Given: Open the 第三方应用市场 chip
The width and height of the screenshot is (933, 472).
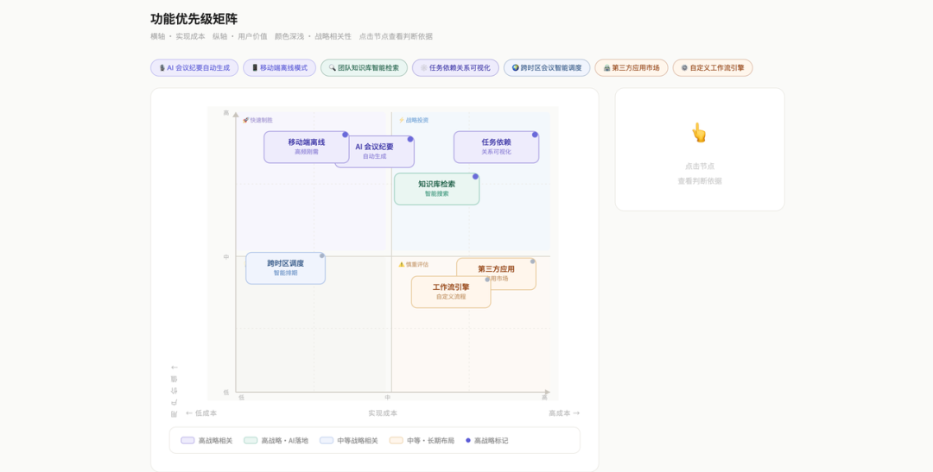Looking at the screenshot, I should [632, 68].
